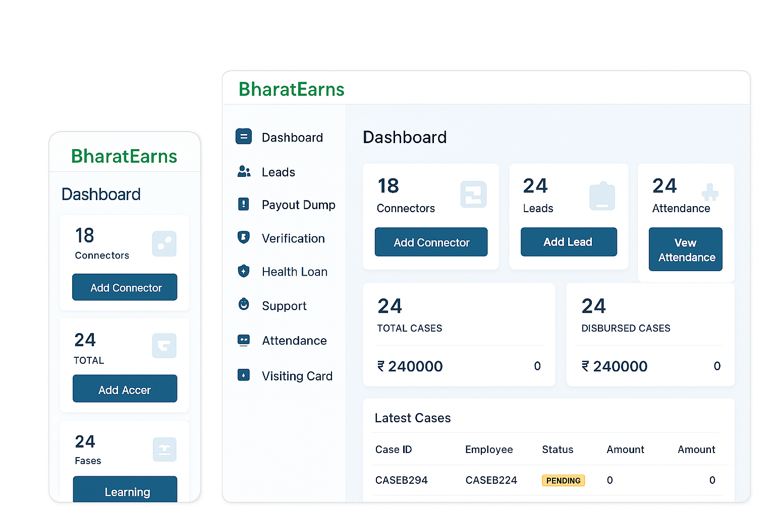Open case CASEB294 in Latest Cases
Screen dimensions: 775x516
[401, 481]
